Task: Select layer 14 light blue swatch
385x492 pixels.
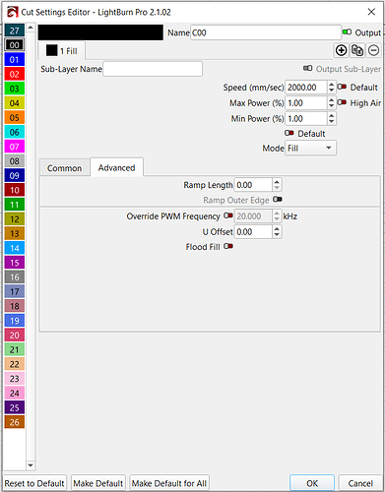Action: point(15,248)
